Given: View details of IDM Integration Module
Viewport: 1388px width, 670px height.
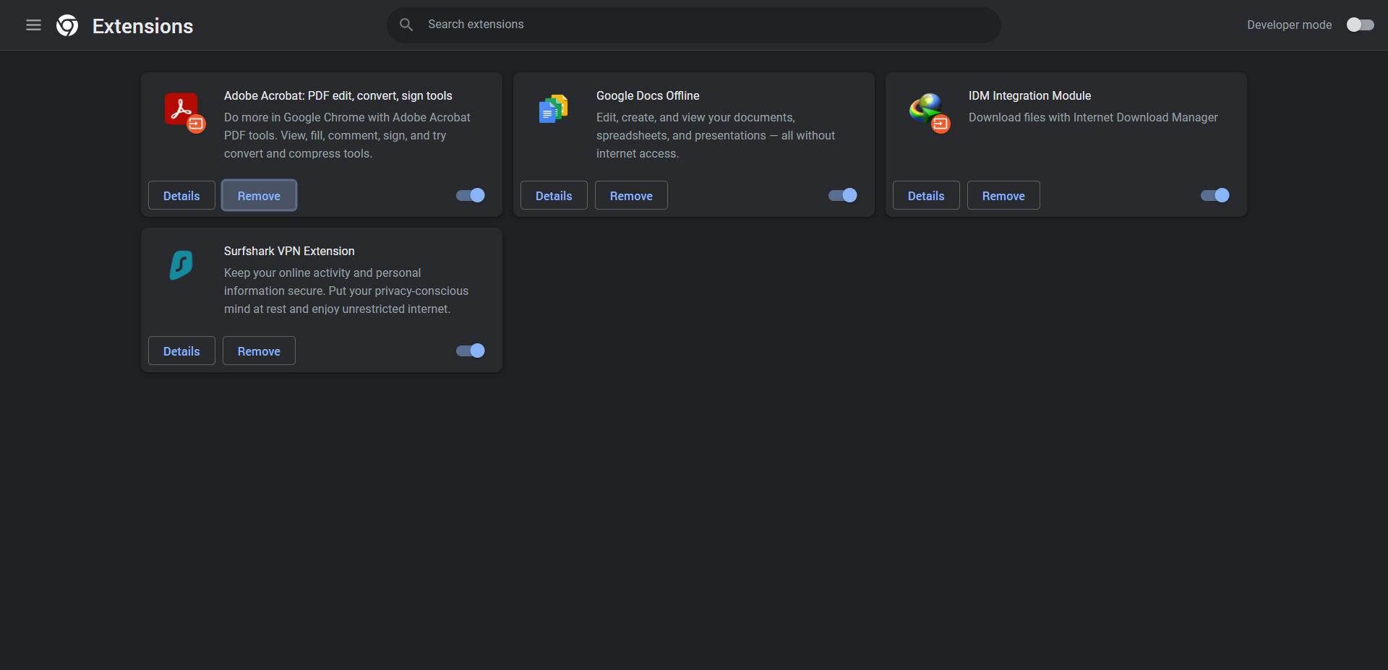Looking at the screenshot, I should (x=925, y=195).
